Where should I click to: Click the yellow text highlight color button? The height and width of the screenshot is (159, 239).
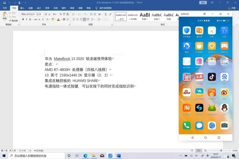[53, 19]
